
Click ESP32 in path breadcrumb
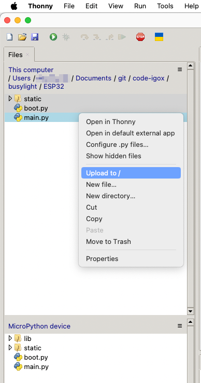coord(54,87)
